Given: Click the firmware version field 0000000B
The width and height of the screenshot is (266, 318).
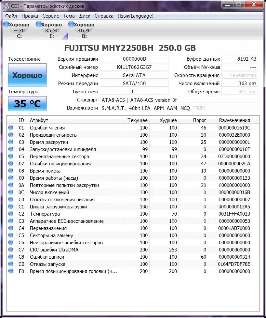Looking at the screenshot, I should [134, 59].
